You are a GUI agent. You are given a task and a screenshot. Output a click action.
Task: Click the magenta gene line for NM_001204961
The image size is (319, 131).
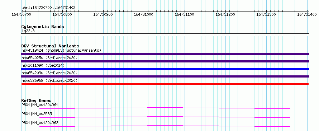click(165, 108)
